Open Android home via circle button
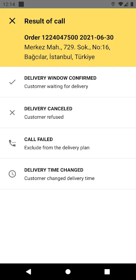The image size is (136, 280). 68,272
